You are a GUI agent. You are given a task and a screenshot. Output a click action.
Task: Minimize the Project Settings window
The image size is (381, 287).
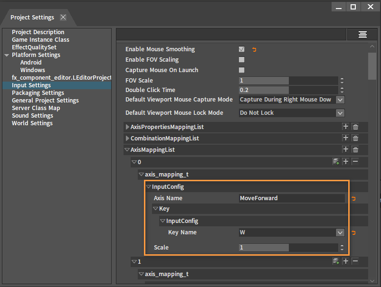point(339,7)
